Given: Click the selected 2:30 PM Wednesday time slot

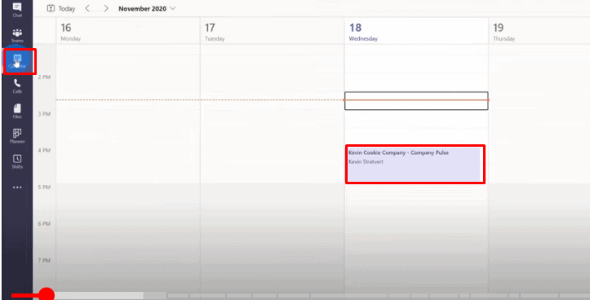Looking at the screenshot, I should (416, 101).
